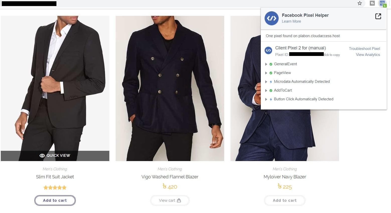Image resolution: width=391 pixels, height=213 pixels.
Task: Add Slim Fit Suit Jacket to cart
Action: coord(55,200)
